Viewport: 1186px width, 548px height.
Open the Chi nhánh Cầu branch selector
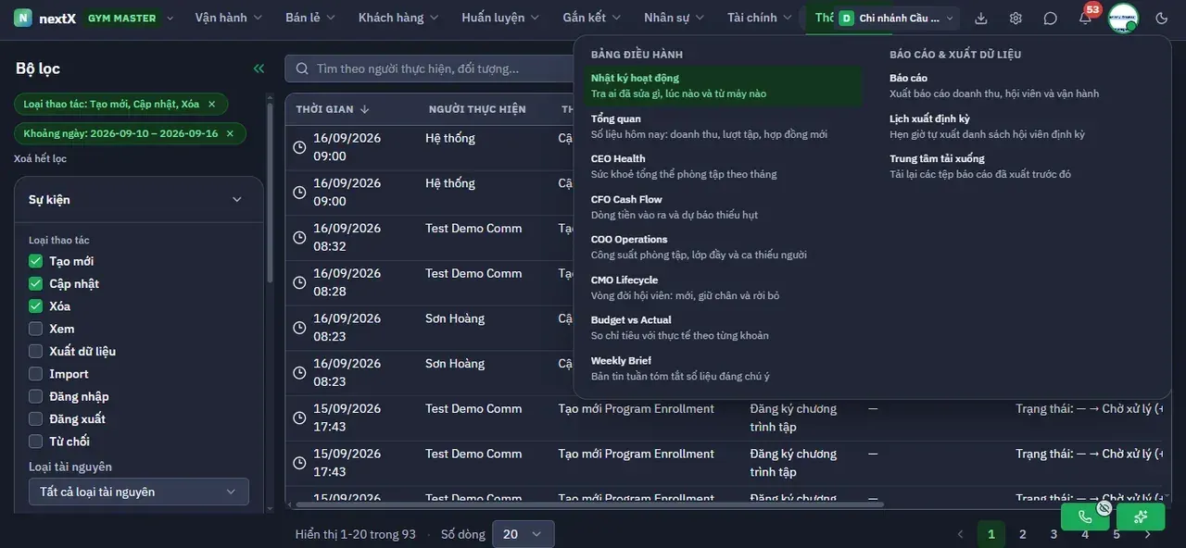(897, 18)
